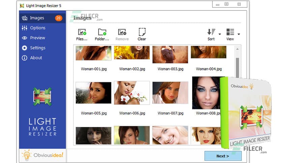The height and width of the screenshot is (163, 282).
Task: Open the Settings section in sidebar
Action: coord(43,48)
